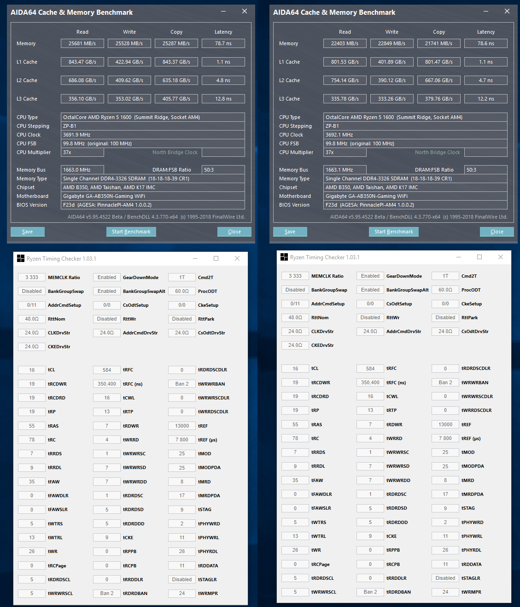Minimize the left Ryzen Timing Checker window
The height and width of the screenshot is (607, 520).
[x=195, y=258]
